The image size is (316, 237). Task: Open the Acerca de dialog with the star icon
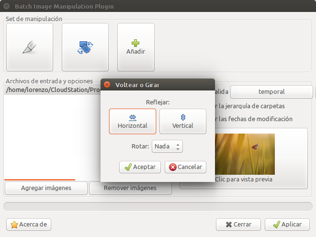point(29,225)
